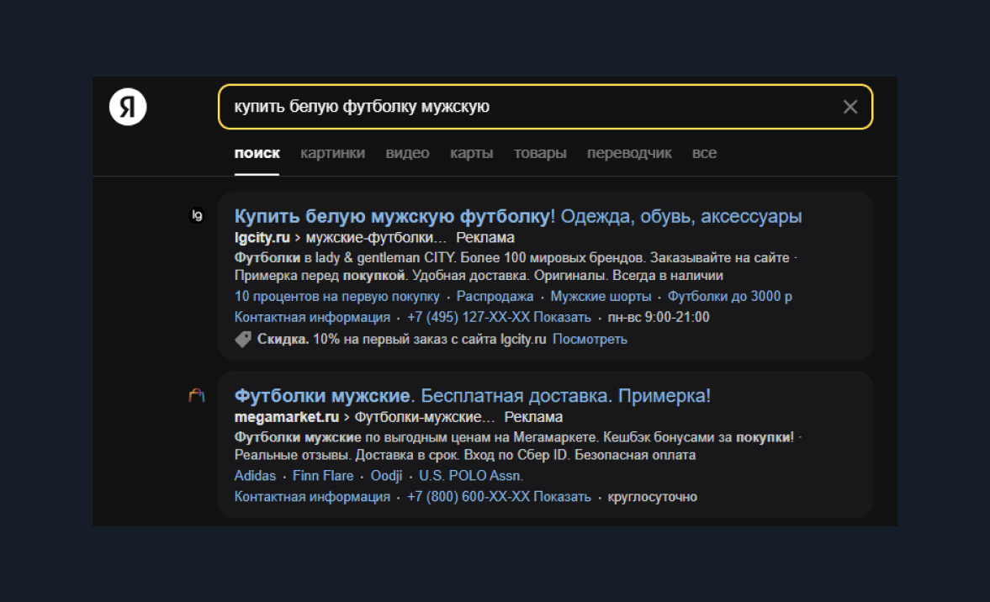This screenshot has width=990, height=602.
Task: Clear the search query with the X icon
Action: coord(850,107)
